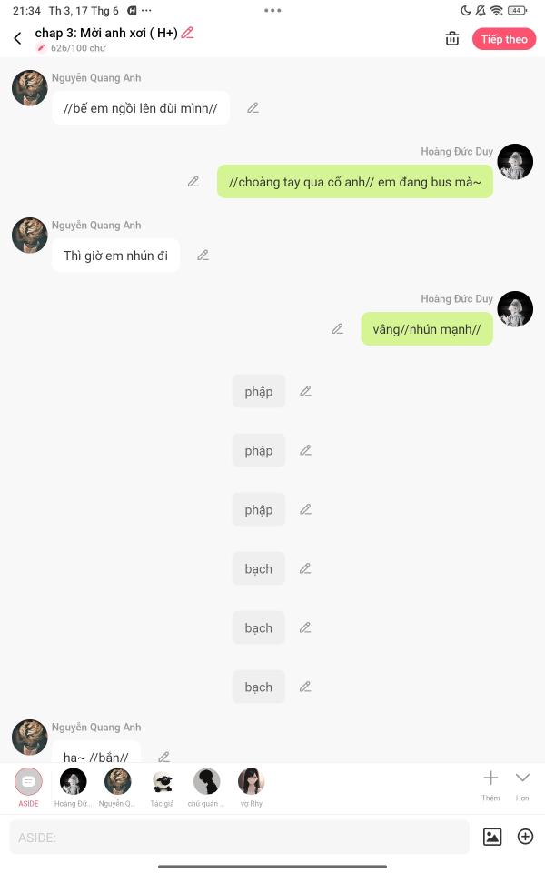The height and width of the screenshot is (873, 545).
Task: Edit the '//bế em ngồi lên đùi mình//' message
Action: coord(253,107)
